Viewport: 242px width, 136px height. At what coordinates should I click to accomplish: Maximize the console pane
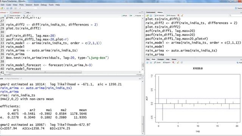point(142,79)
